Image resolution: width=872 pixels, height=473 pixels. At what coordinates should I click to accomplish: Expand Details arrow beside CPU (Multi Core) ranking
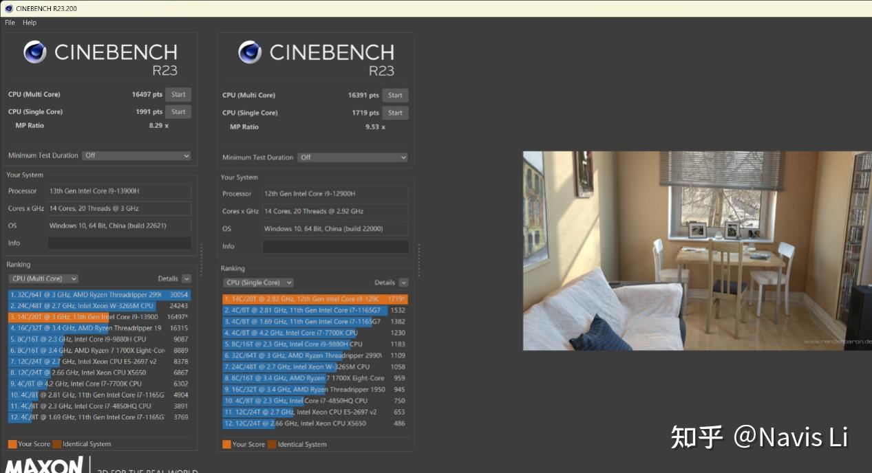click(x=187, y=278)
